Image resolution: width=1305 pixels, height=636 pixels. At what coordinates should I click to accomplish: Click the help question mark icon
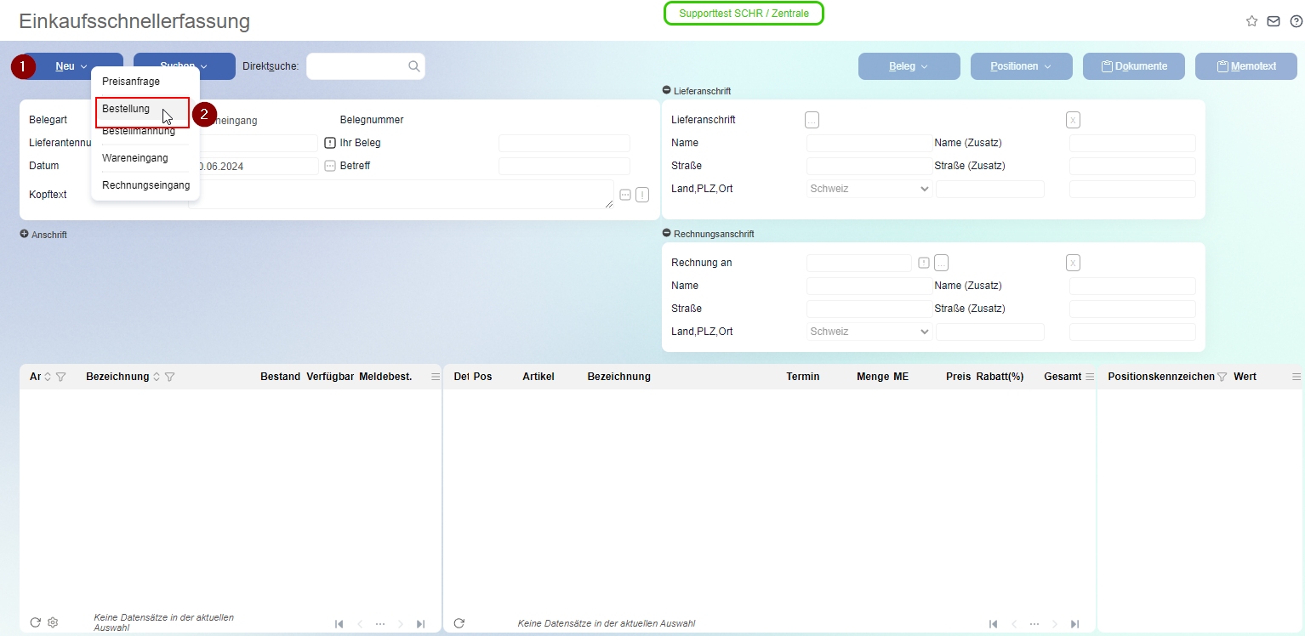point(1296,21)
